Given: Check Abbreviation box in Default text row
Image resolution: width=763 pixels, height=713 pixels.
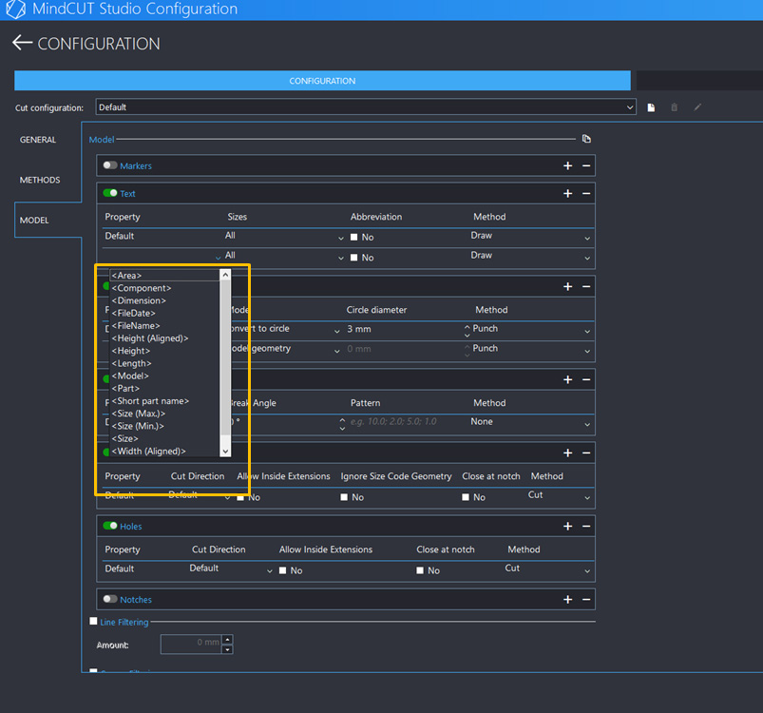Looking at the screenshot, I should 353,237.
